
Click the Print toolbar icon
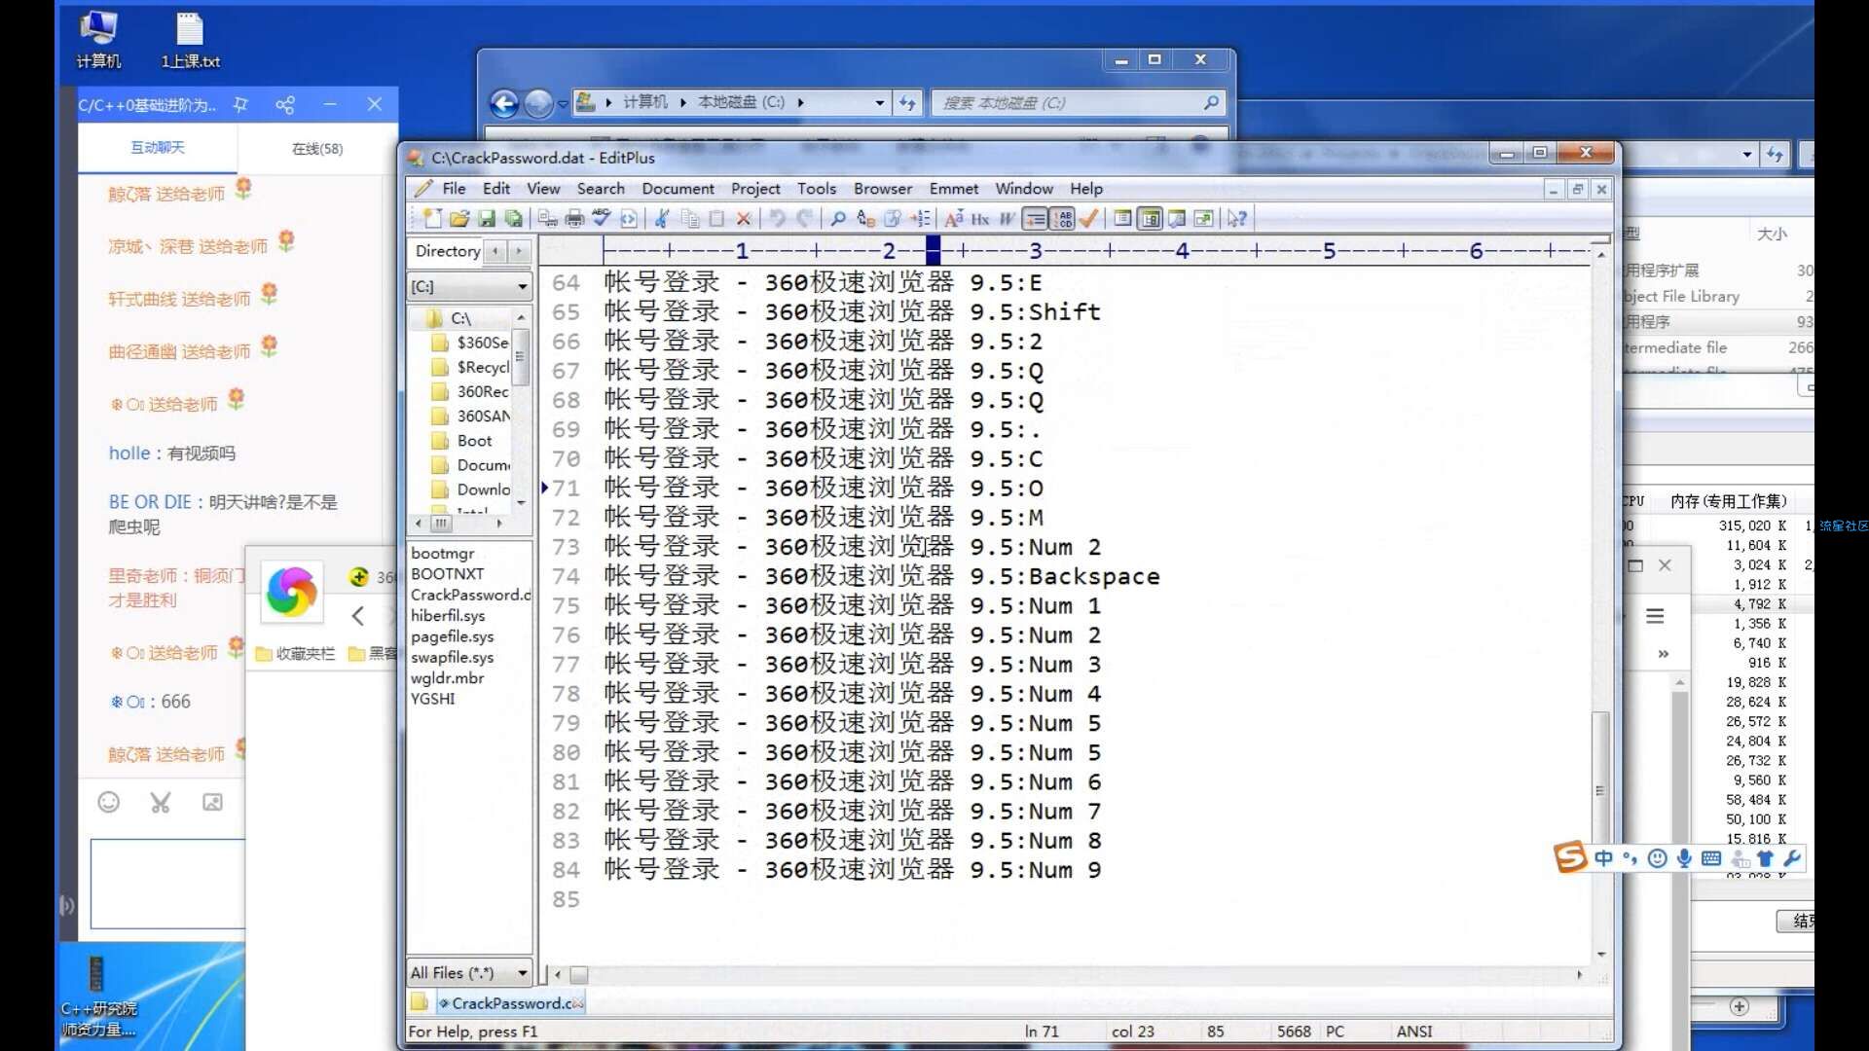pyautogui.click(x=575, y=219)
